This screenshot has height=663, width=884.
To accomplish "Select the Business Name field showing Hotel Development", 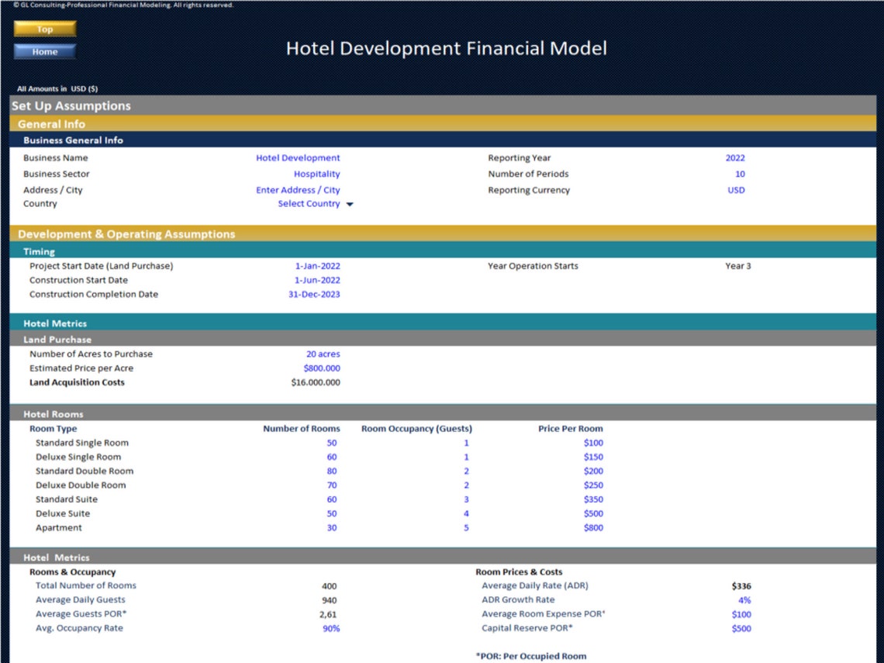I will [298, 157].
